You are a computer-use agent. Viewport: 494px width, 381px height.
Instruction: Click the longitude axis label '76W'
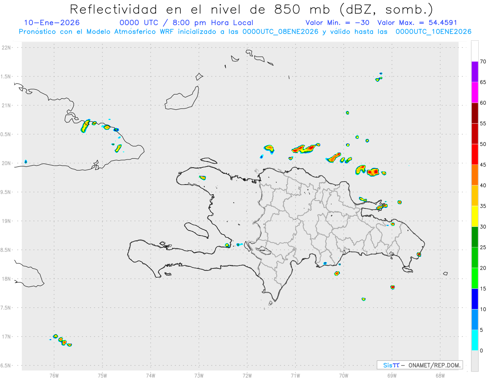click(x=54, y=376)
